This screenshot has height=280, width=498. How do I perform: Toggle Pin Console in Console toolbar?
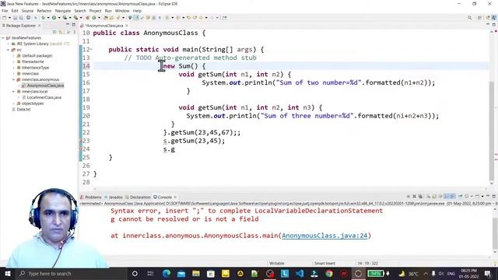(x=460, y=197)
